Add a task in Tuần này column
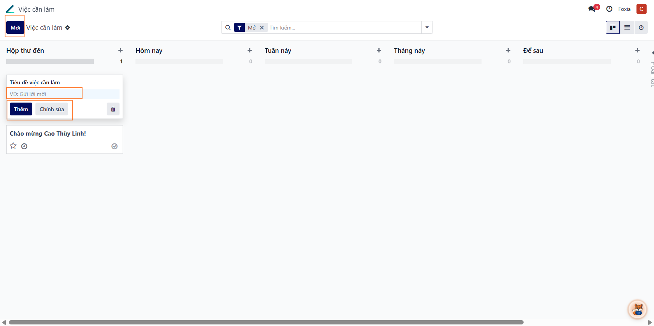Image resolution: width=654 pixels, height=326 pixels. point(379,51)
